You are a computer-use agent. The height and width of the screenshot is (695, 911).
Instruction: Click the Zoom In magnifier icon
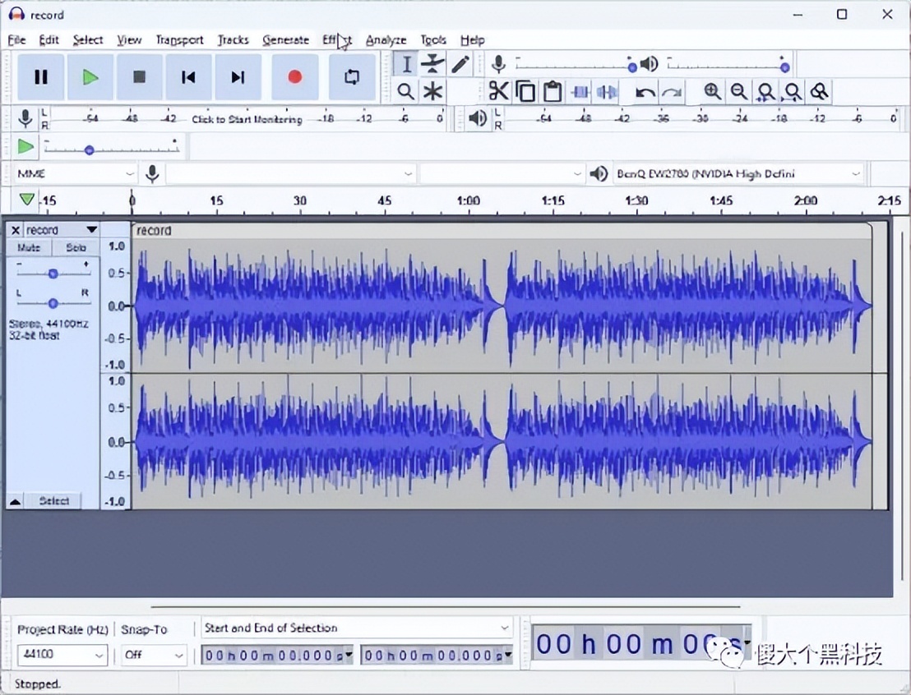[x=712, y=91]
